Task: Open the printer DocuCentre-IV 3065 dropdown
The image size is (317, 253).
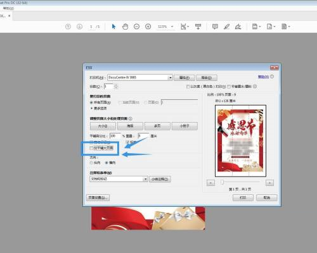Action: [170, 78]
